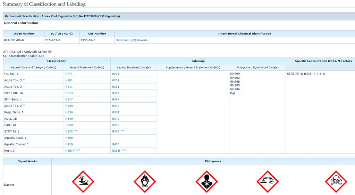Screen dimensions: 355x195
Task: Click the Danger signal word
Action: coord(9,185)
